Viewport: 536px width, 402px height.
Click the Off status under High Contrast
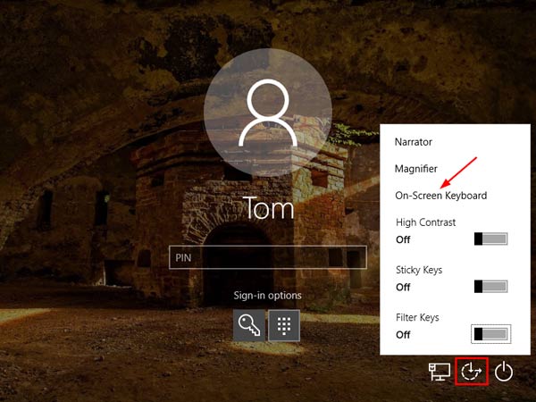click(403, 239)
